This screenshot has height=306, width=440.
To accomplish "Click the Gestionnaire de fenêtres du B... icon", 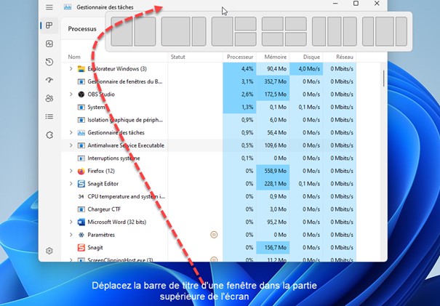I will point(81,81).
